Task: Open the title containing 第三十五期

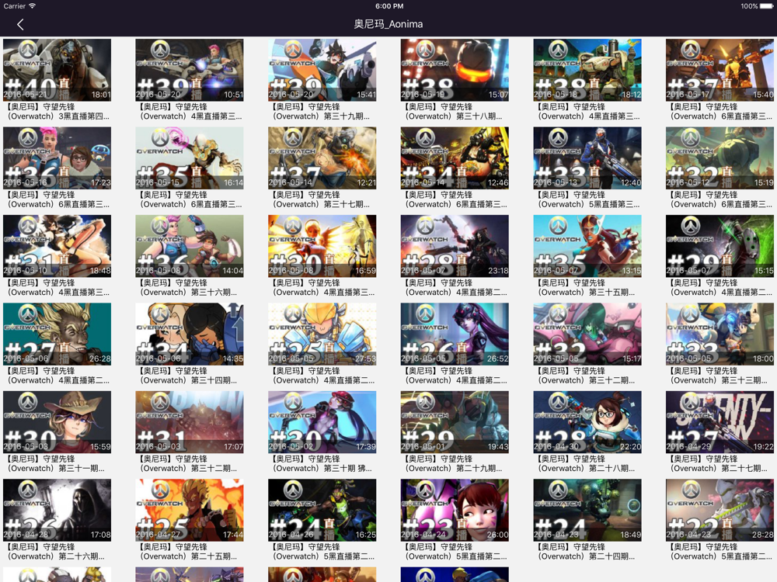Action: 587,288
